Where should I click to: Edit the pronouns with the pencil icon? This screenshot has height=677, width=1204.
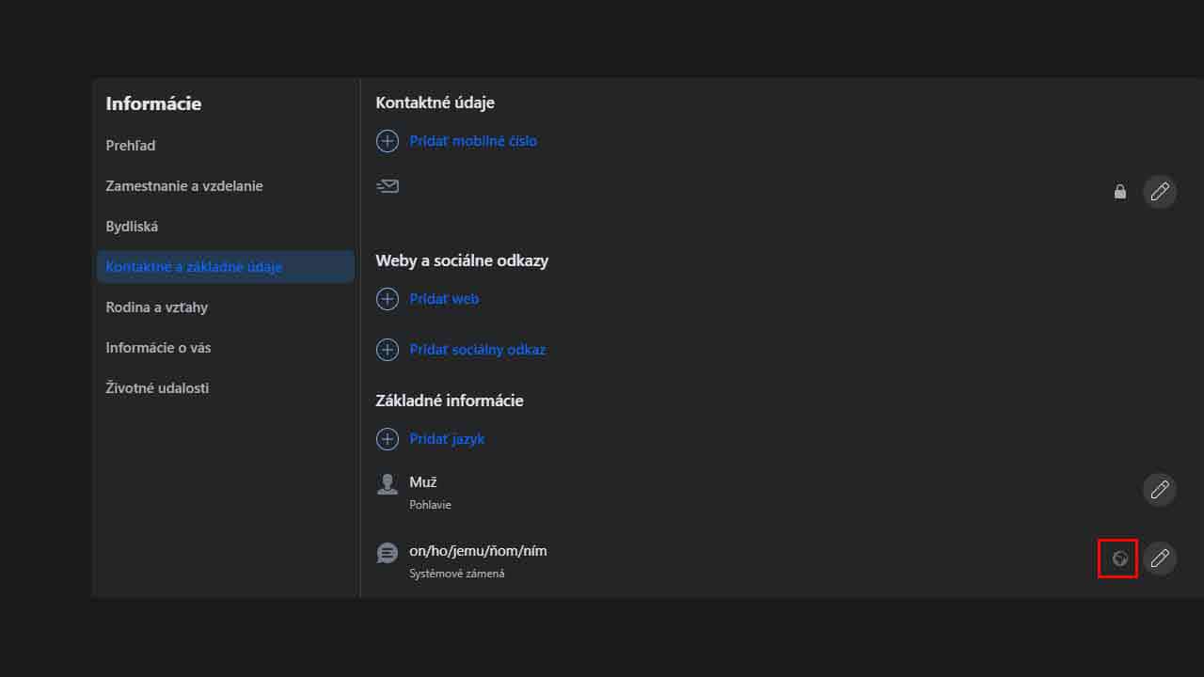[1160, 559]
